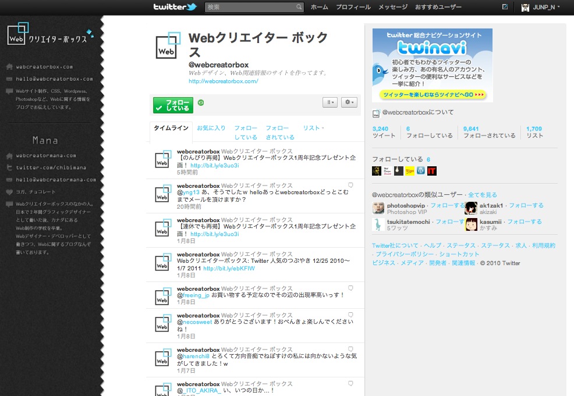The height and width of the screenshot is (396, 574).
Task: Follow ak1zak1 via フォローする
Action: pyautogui.click(x=526, y=205)
